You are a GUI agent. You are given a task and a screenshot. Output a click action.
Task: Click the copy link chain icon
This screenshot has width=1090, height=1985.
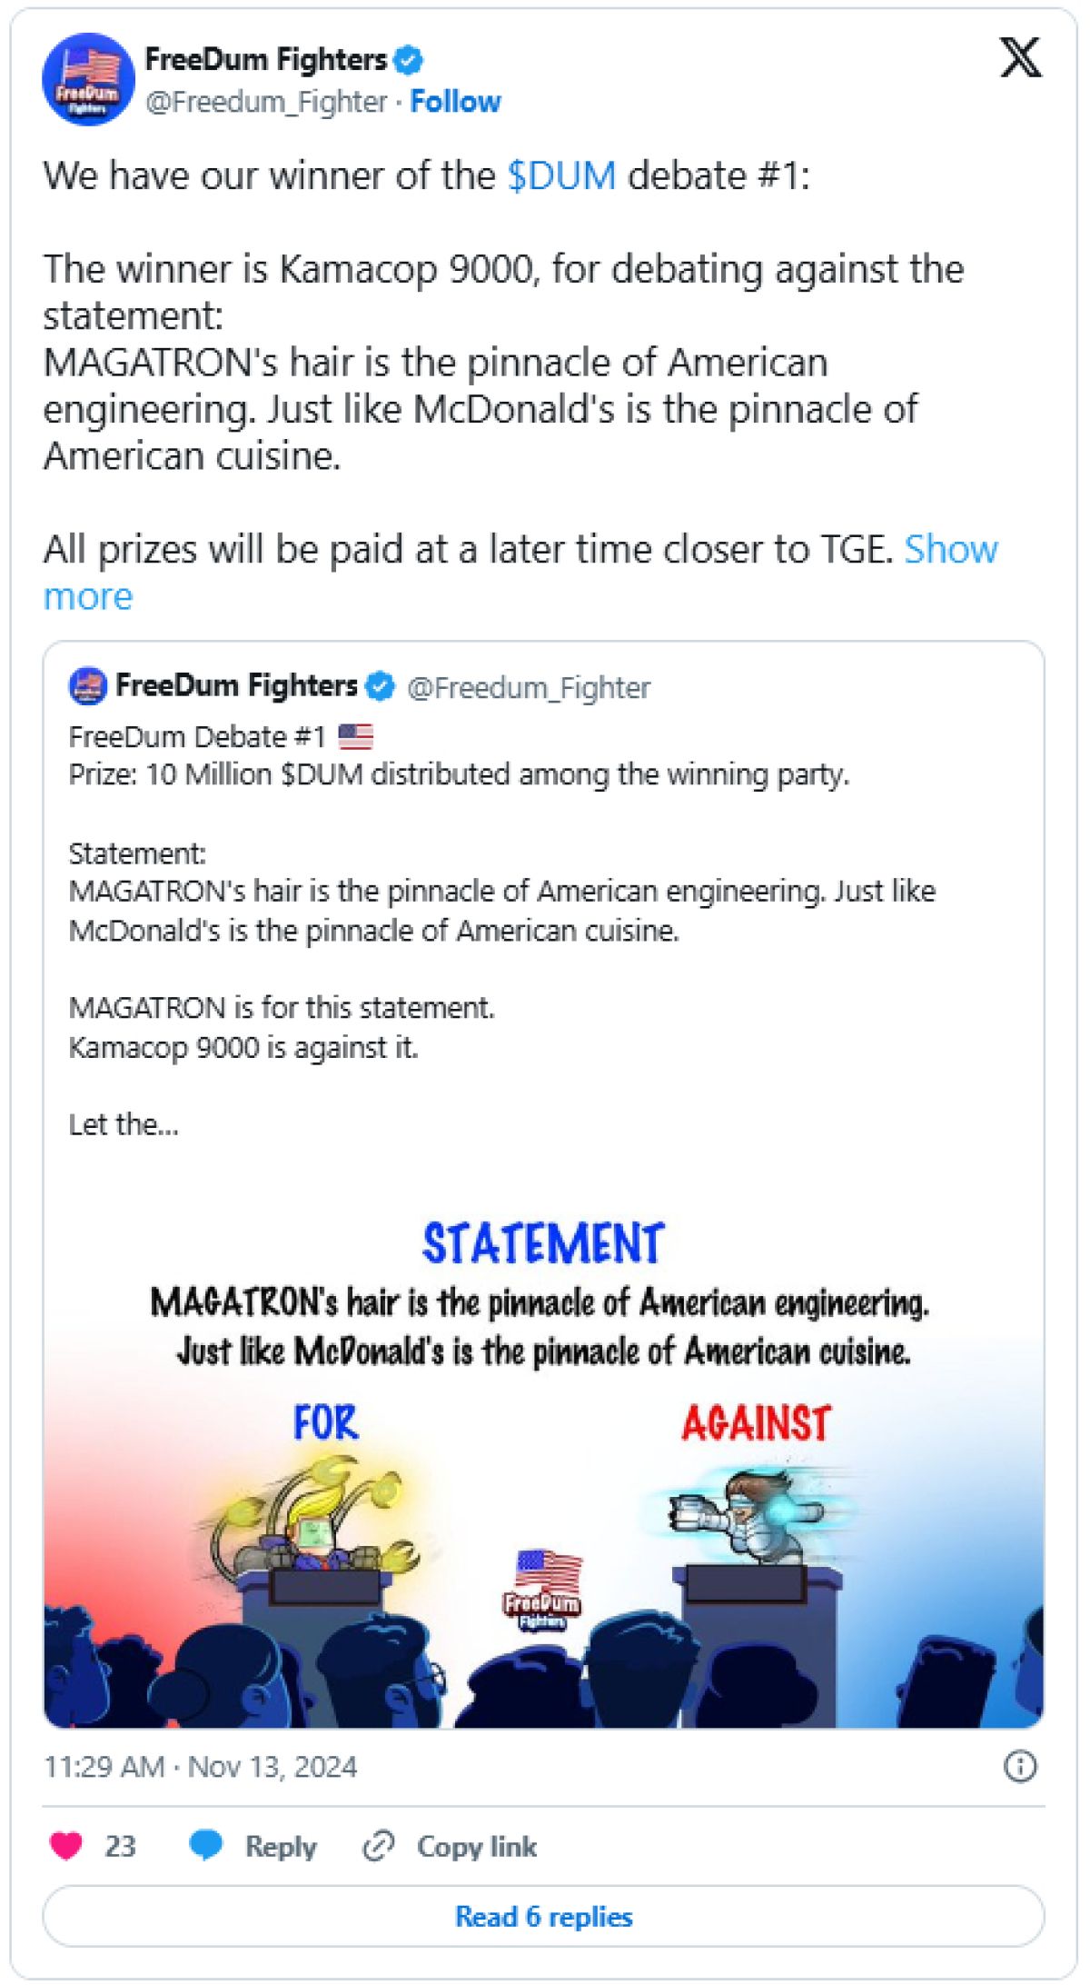click(378, 1846)
